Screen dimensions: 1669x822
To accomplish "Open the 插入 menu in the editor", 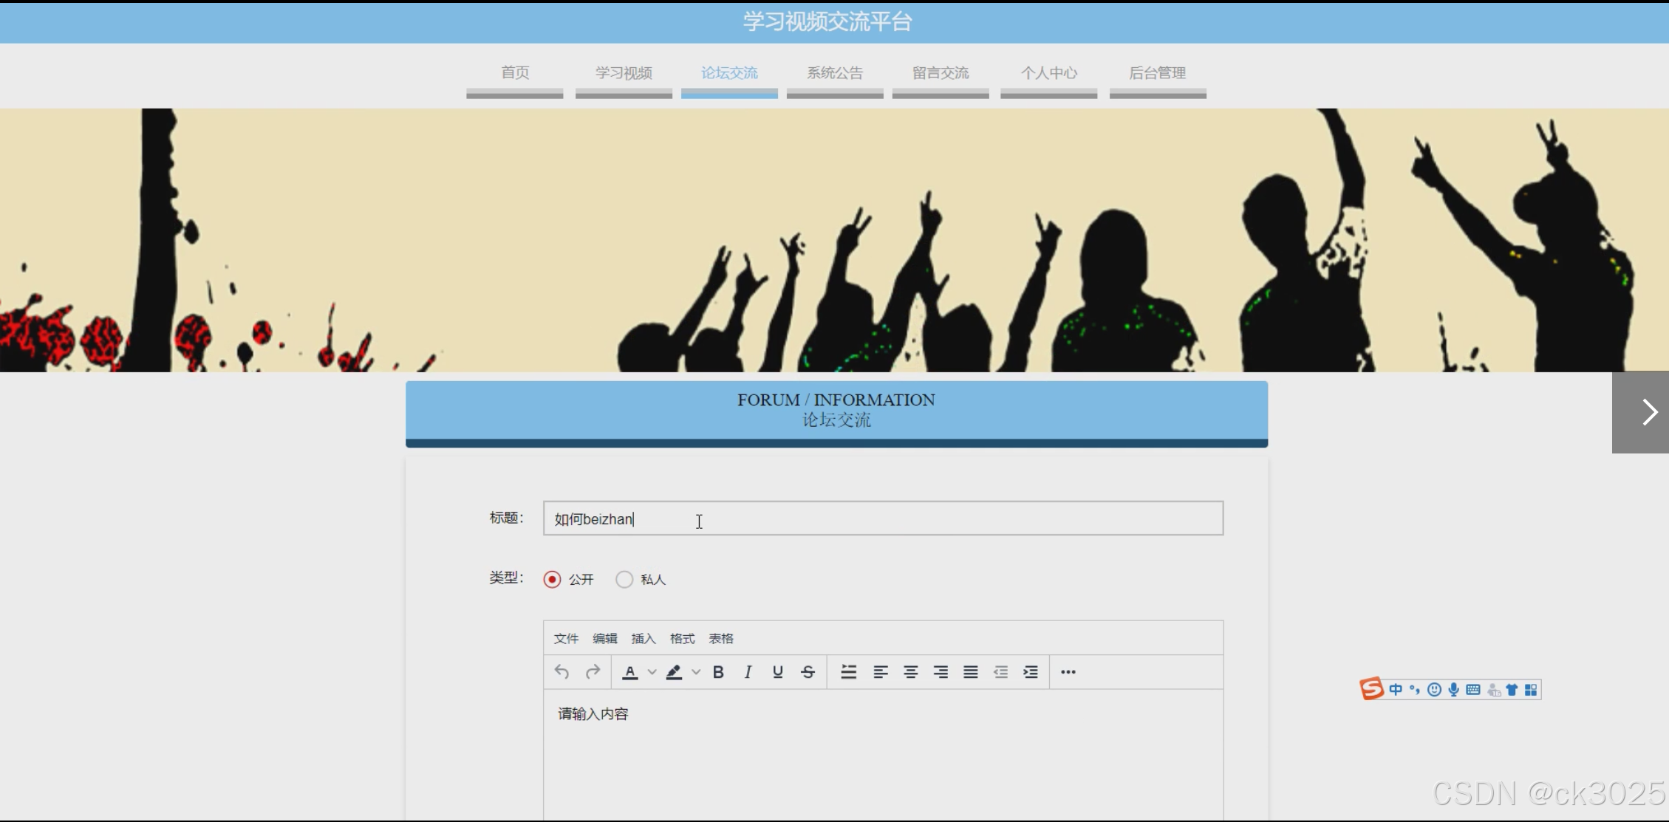I will 643,639.
